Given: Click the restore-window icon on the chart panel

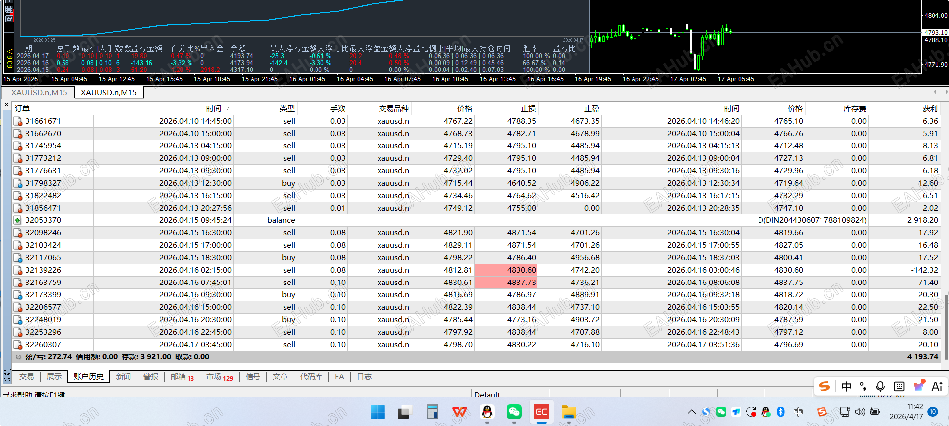Looking at the screenshot, I should point(9,19).
